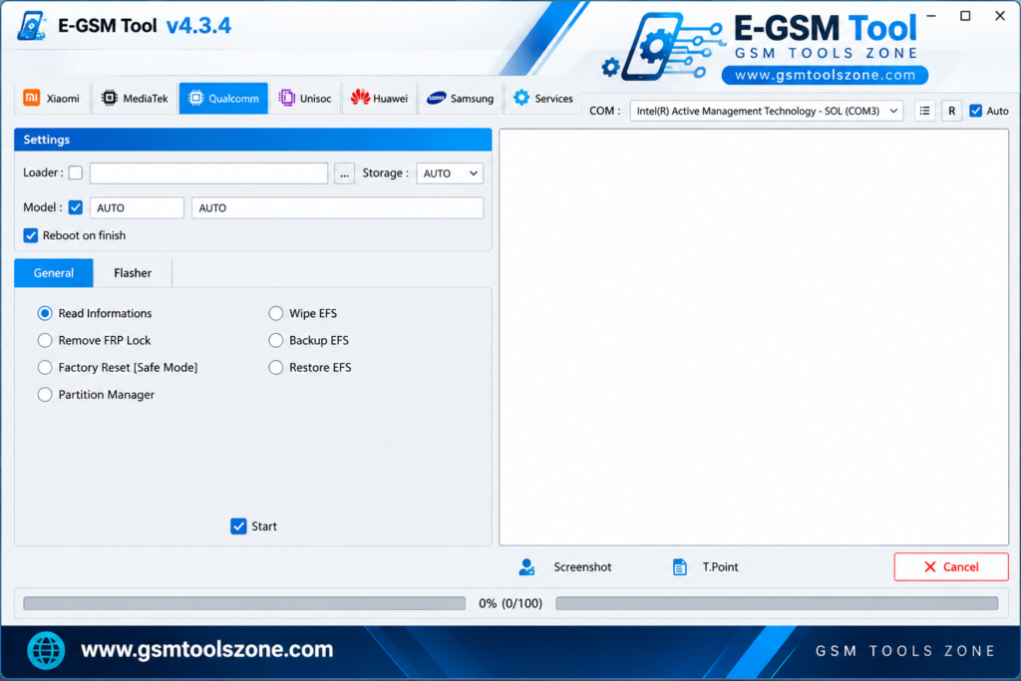This screenshot has height=681, width=1021.
Task: Minimize the E-GSM Tool window
Action: tap(931, 16)
